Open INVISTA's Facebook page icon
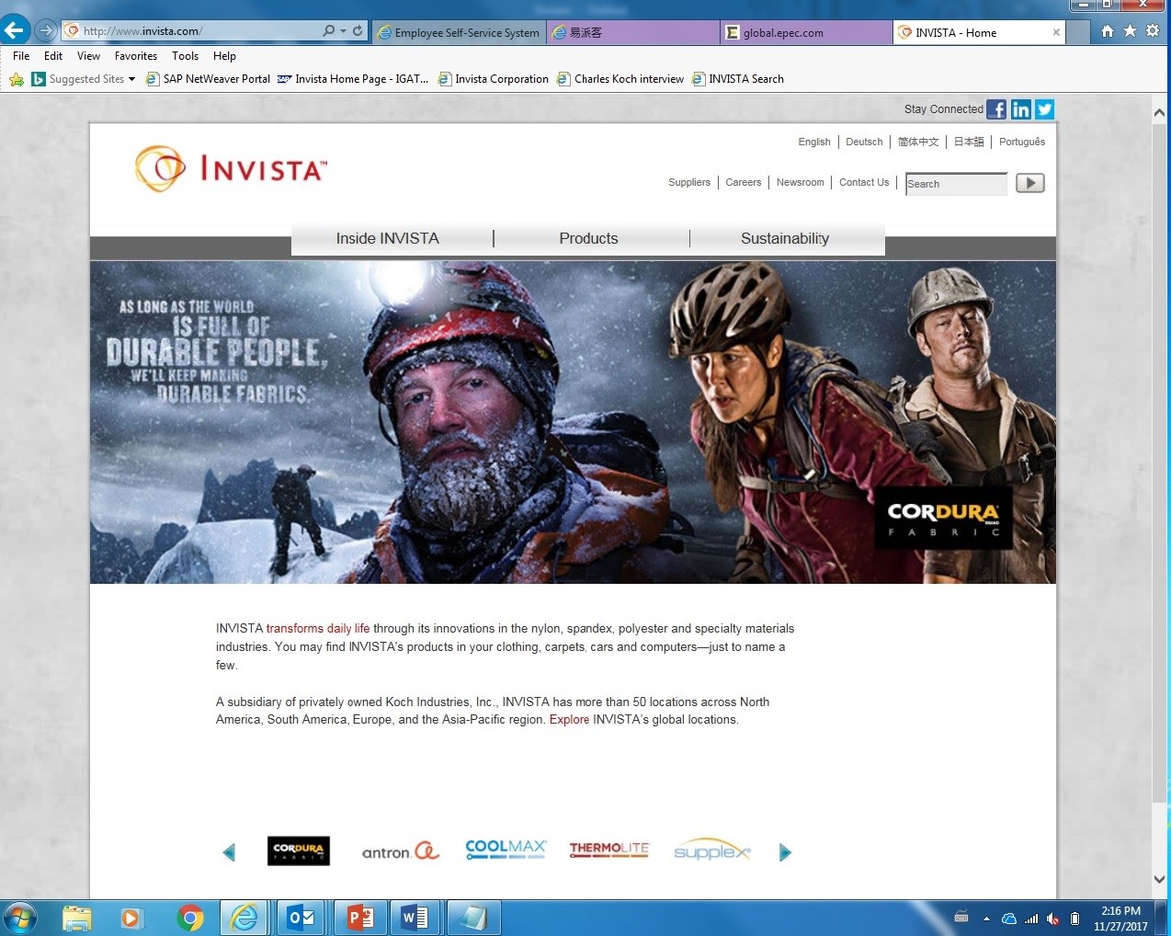Screen dimensions: 1171x936 click(x=996, y=109)
